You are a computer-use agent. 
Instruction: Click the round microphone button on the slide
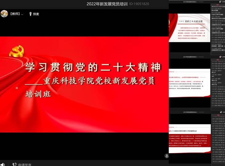[x=167, y=156]
